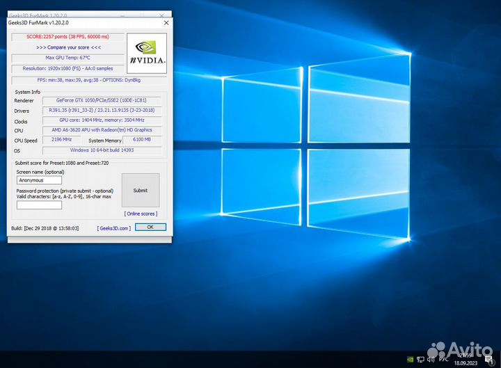This screenshot has width=501, height=368.
Task: Click the empty password protection field
Action: 39,205
